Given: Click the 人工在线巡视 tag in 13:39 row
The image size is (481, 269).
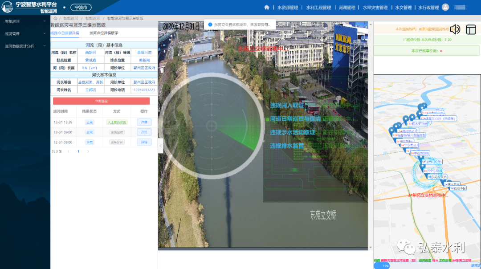Looking at the screenshot, I should point(117,122).
